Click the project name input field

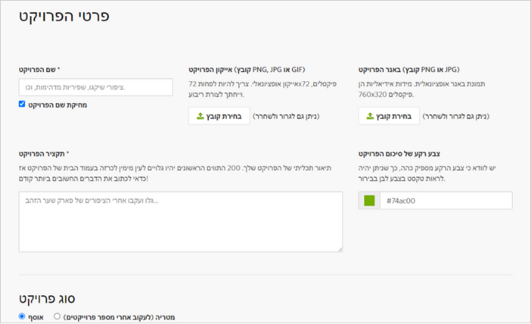[96, 87]
